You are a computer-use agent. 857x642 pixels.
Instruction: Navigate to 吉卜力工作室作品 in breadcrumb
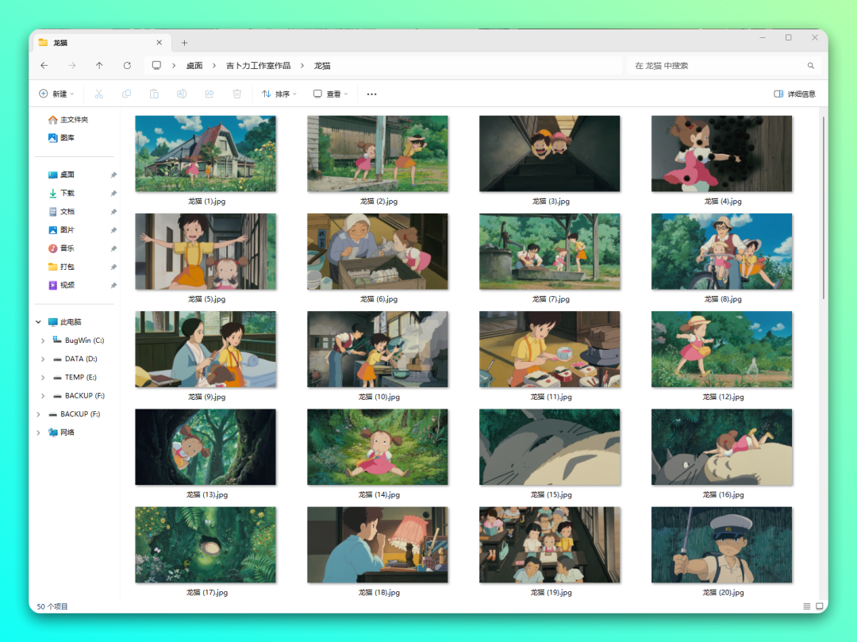(x=258, y=66)
